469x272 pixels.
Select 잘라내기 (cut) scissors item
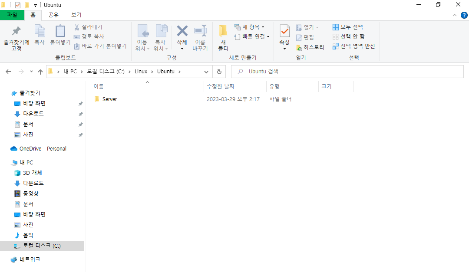[x=88, y=27]
